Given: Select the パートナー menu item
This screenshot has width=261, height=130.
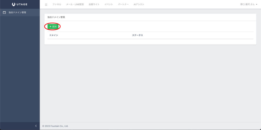Looking at the screenshot, I should point(123,4).
